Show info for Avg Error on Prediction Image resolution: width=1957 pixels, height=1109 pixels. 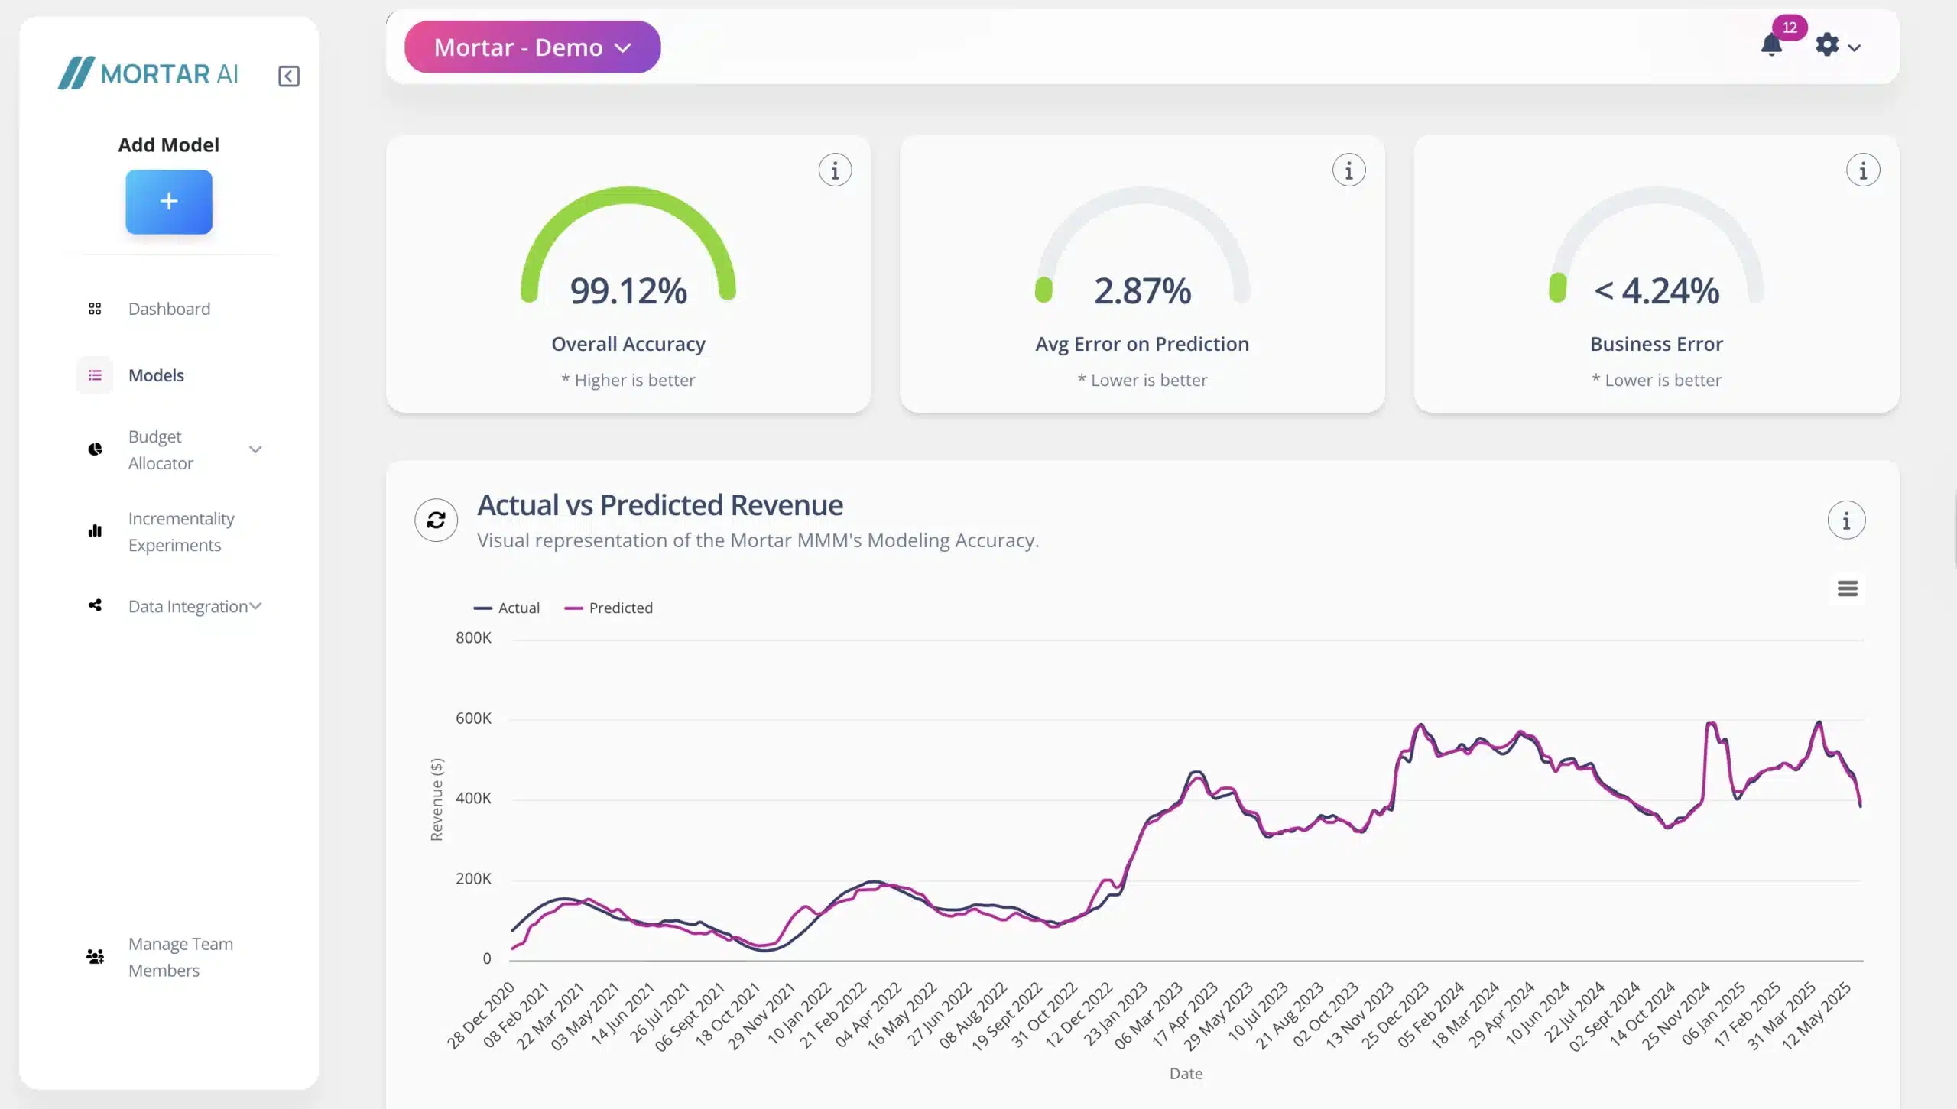[1348, 170]
